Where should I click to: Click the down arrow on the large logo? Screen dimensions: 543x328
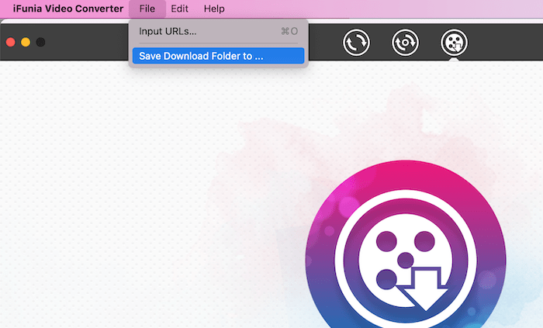pyautogui.click(x=426, y=288)
